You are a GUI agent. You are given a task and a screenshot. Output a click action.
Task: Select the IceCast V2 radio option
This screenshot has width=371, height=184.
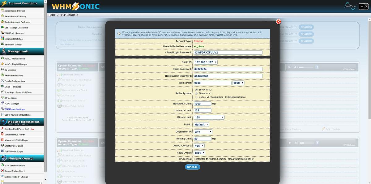[196, 97]
